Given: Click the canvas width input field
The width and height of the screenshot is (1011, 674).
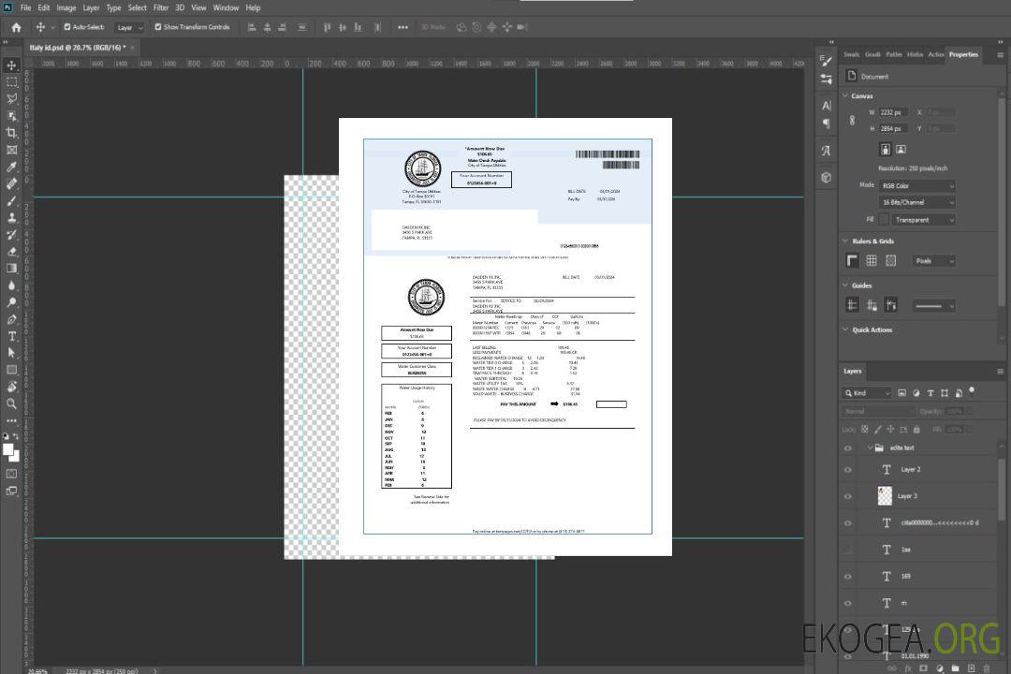Looking at the screenshot, I should (x=892, y=112).
